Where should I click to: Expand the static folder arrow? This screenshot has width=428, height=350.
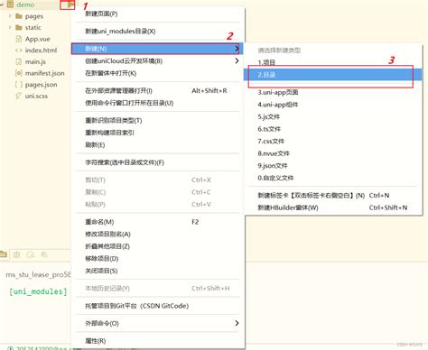10,27
